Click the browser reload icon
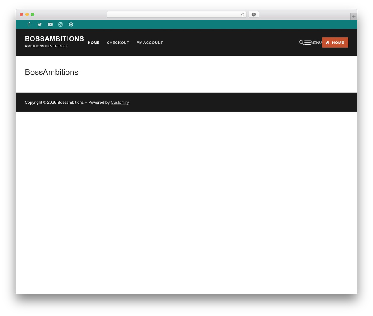Image resolution: width=373 pixels, height=316 pixels. point(243,15)
